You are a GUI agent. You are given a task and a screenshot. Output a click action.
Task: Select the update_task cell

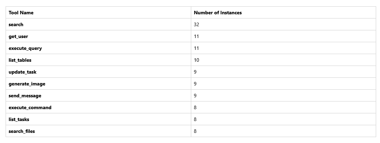[22, 72]
